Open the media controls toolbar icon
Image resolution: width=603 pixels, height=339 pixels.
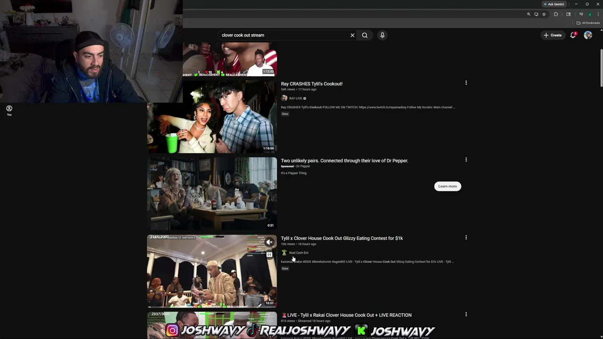tap(581, 14)
